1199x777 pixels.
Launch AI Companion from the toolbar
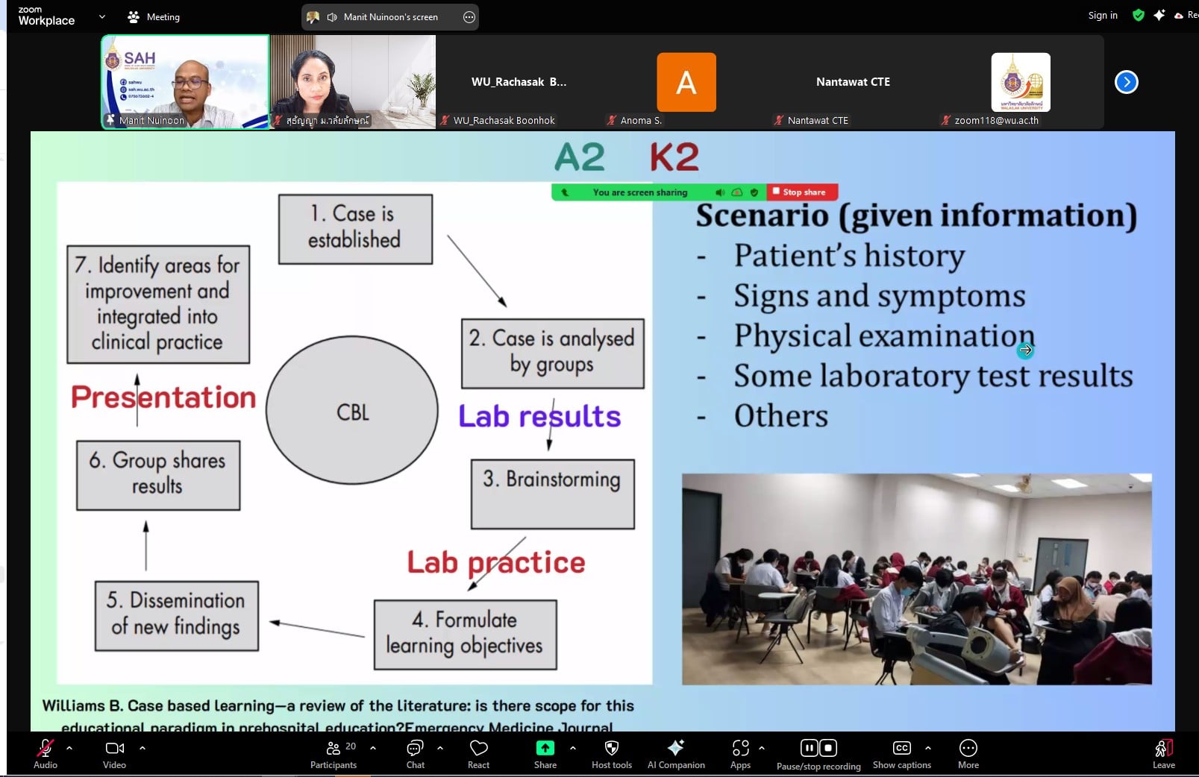point(675,749)
